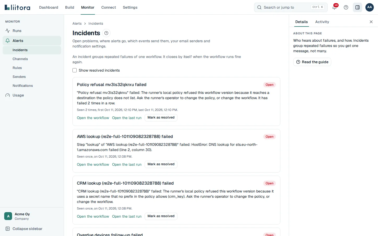Go to the Build section

70,7
